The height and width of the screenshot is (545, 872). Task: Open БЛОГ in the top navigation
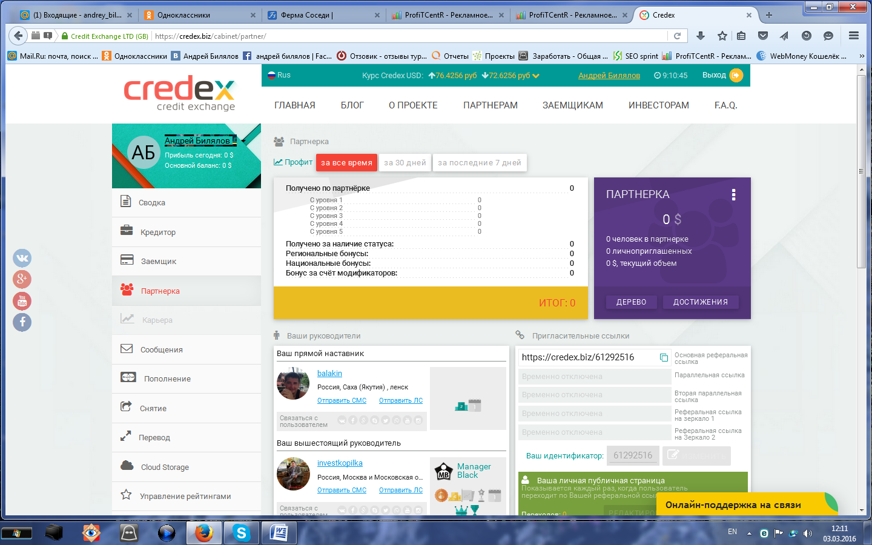pyautogui.click(x=352, y=105)
